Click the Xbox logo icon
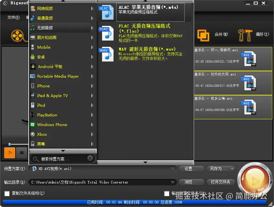 (33, 134)
